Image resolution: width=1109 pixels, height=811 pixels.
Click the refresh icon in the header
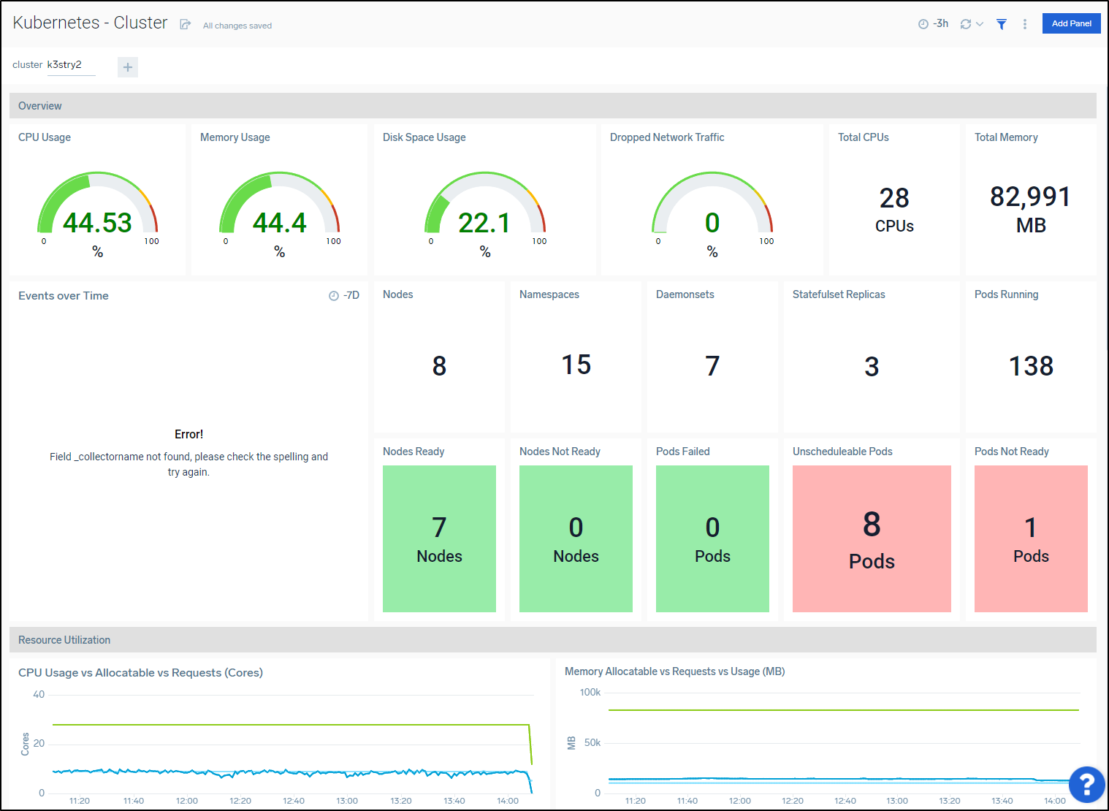pos(966,24)
